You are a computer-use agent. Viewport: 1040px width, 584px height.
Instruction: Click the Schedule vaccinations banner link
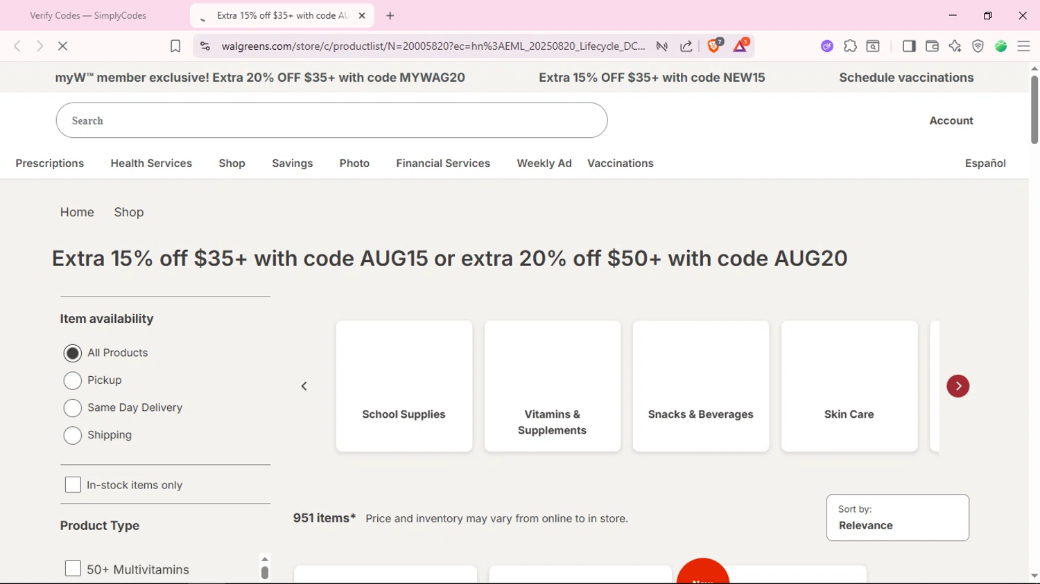pyautogui.click(x=906, y=78)
